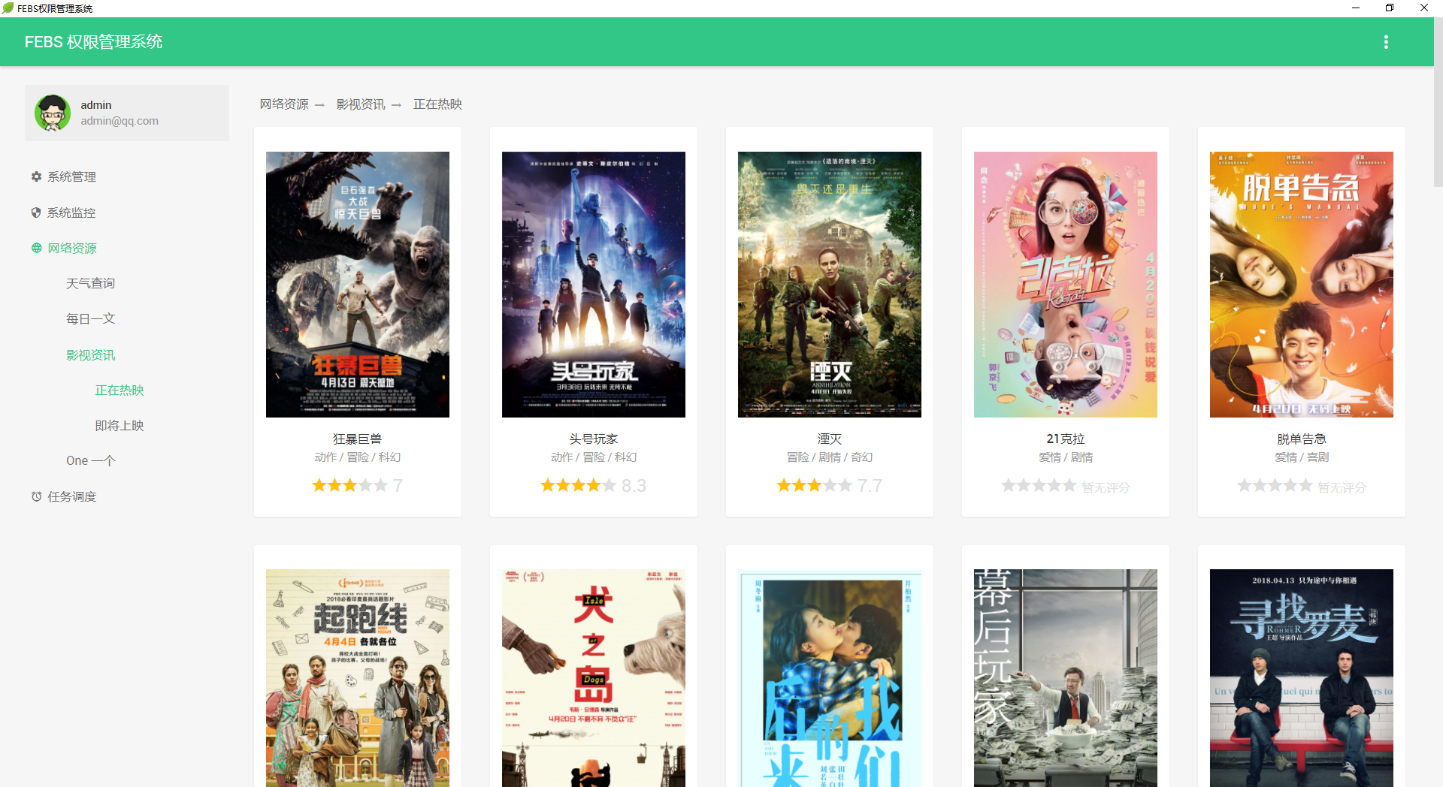Click the admin@qq.com email text
This screenshot has width=1443, height=787.
point(119,121)
